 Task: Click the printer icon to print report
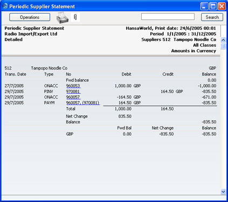tap(63, 18)
